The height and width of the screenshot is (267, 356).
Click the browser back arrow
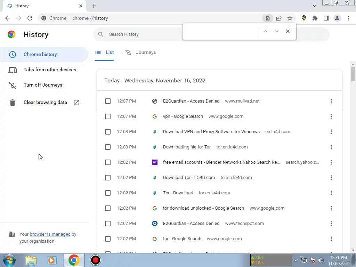pyautogui.click(x=8, y=18)
